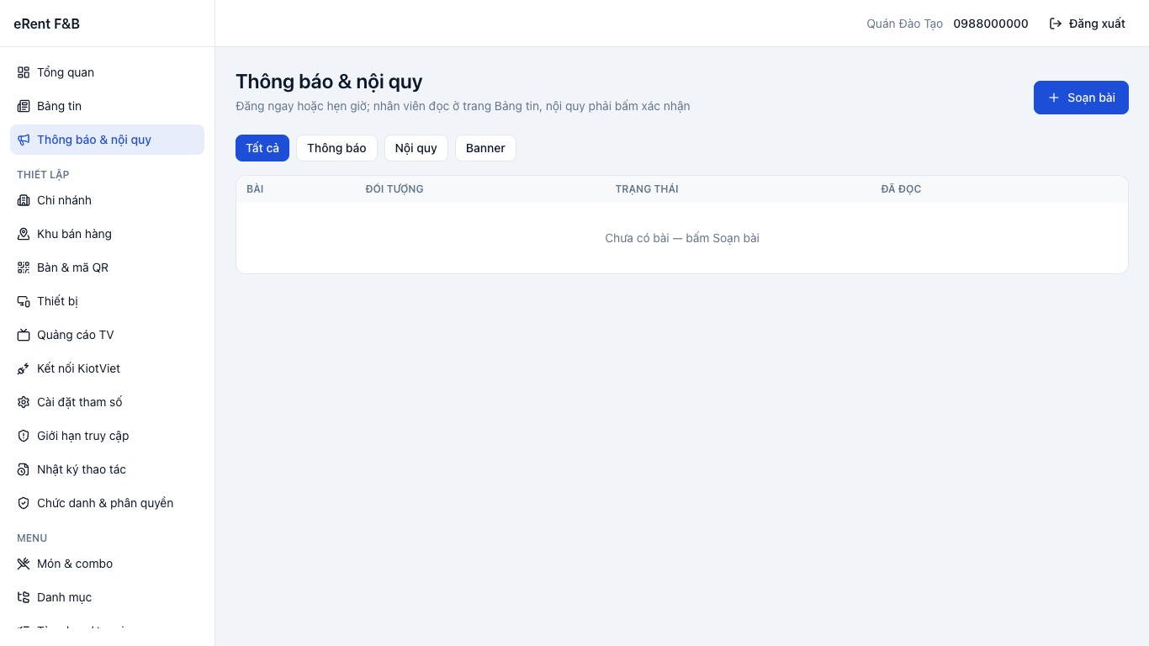Click the Danh mục tree icon

click(x=24, y=597)
